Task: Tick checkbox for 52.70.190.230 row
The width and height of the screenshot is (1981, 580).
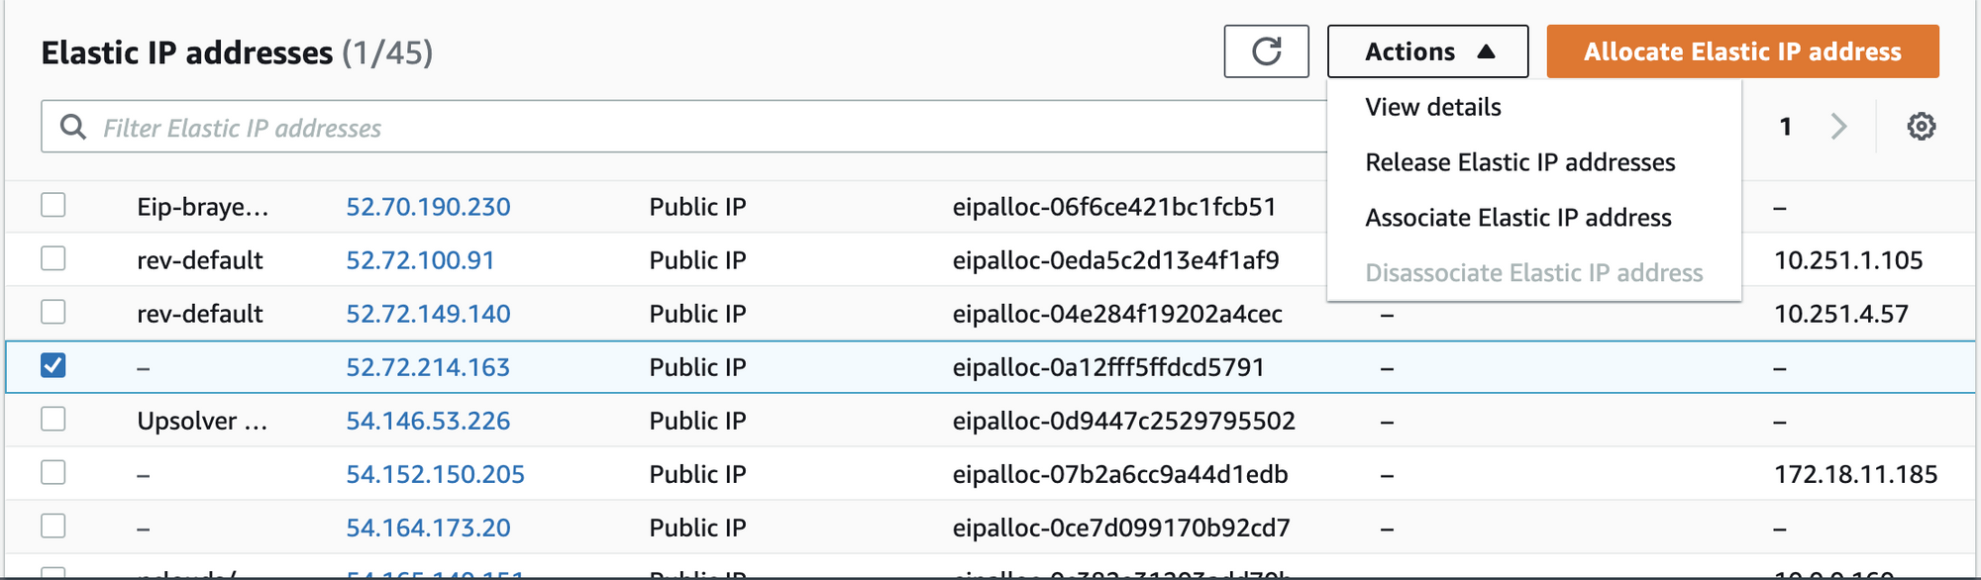Action: coord(53,205)
